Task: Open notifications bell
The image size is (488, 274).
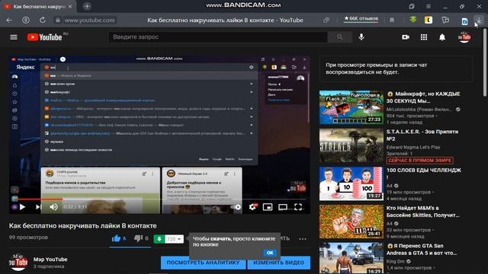Action: coord(442,37)
